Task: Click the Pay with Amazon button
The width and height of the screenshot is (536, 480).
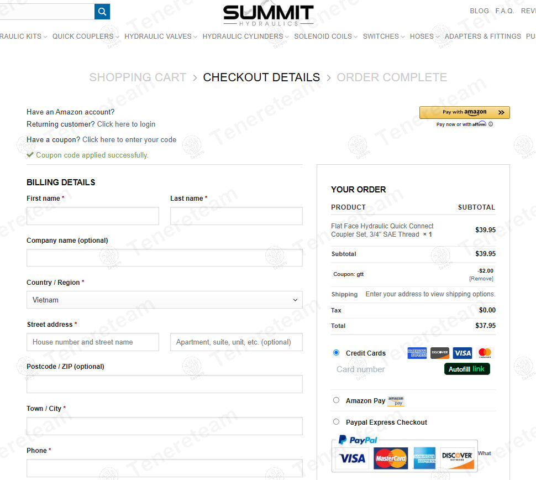Action: (464, 112)
